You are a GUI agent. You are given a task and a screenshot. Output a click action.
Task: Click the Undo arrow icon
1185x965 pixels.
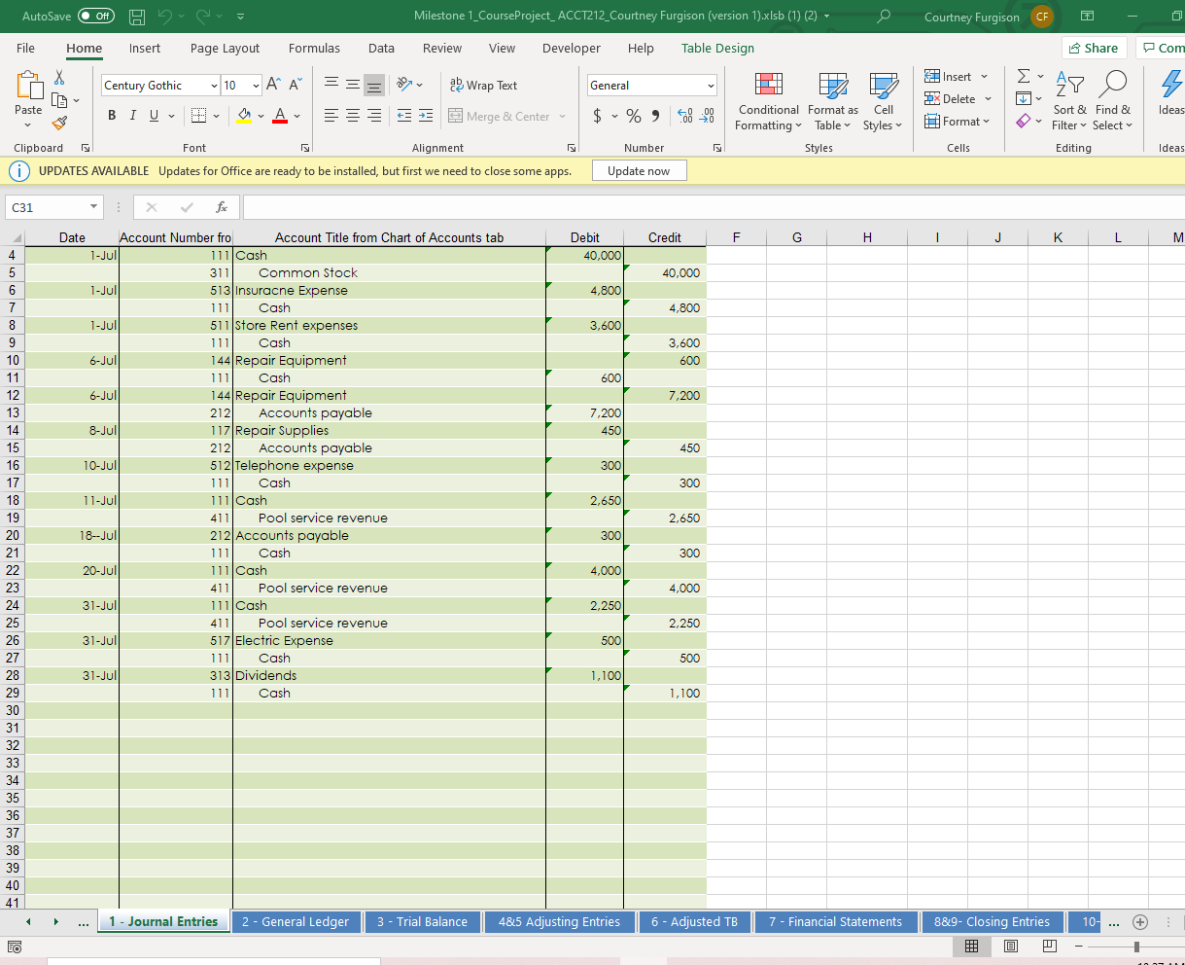coord(165,17)
